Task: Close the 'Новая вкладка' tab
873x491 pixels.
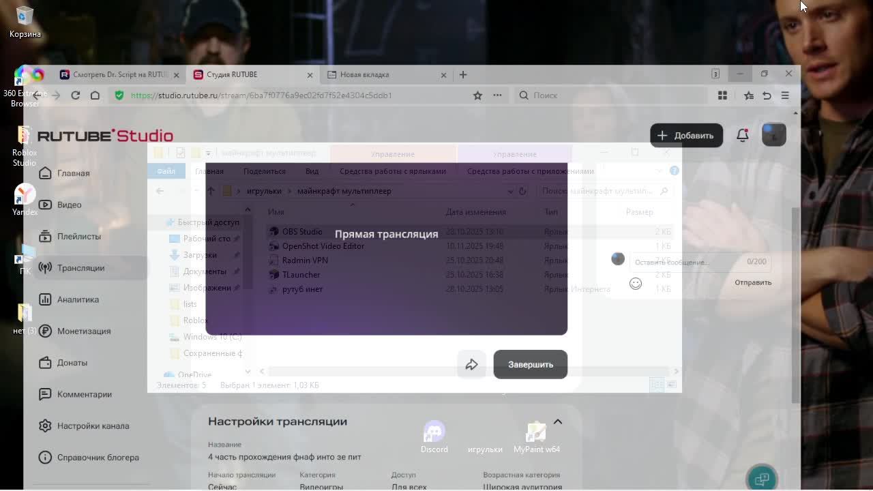Action: click(x=444, y=75)
